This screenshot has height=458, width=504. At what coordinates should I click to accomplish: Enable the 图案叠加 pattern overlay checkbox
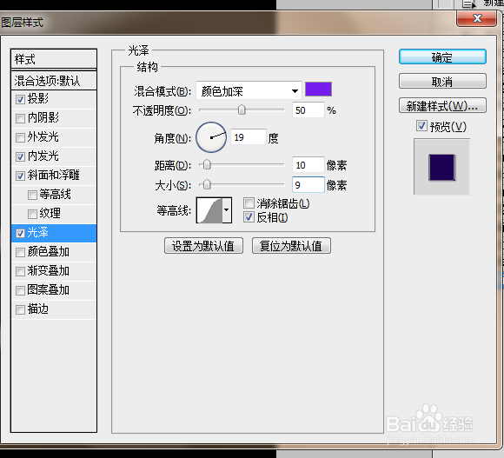20,290
